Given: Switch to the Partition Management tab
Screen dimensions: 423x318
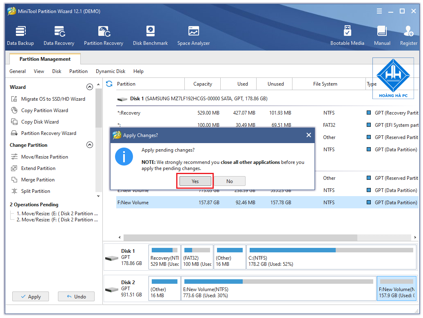Looking at the screenshot, I should (x=44, y=59).
